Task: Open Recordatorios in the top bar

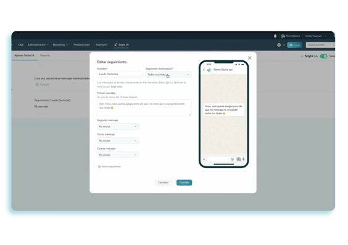Action: 291,36
